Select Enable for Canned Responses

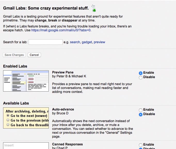[x=141, y=145]
